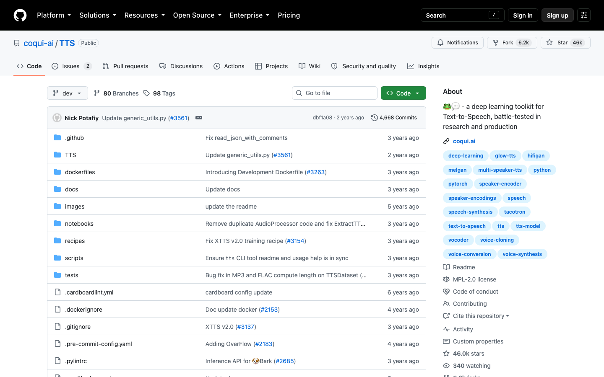Open the Projects tab
This screenshot has height=377, width=604.
point(271,66)
